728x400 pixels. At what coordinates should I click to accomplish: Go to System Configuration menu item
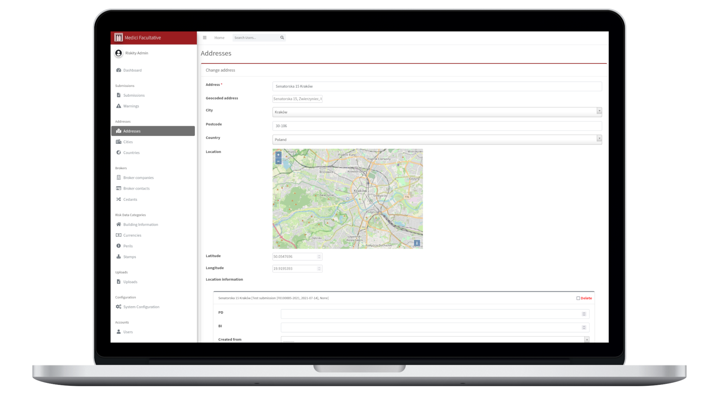[x=141, y=307]
